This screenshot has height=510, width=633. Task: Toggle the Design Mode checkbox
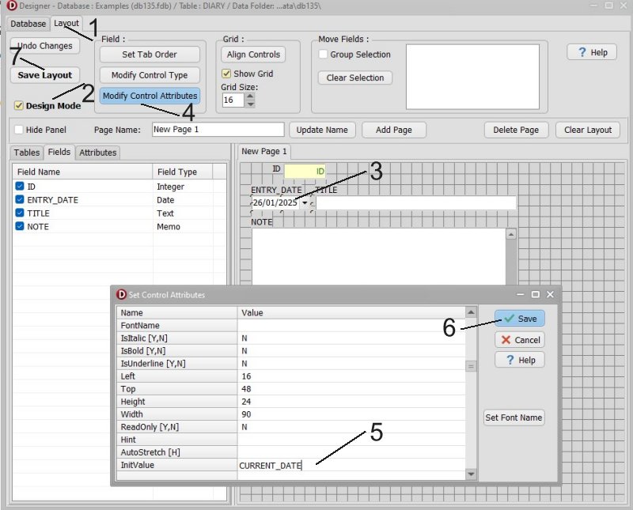[x=18, y=105]
